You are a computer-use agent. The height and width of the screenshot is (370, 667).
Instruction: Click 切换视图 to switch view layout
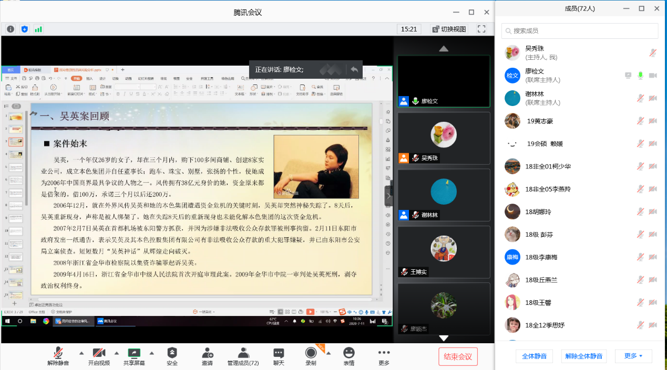pos(449,29)
